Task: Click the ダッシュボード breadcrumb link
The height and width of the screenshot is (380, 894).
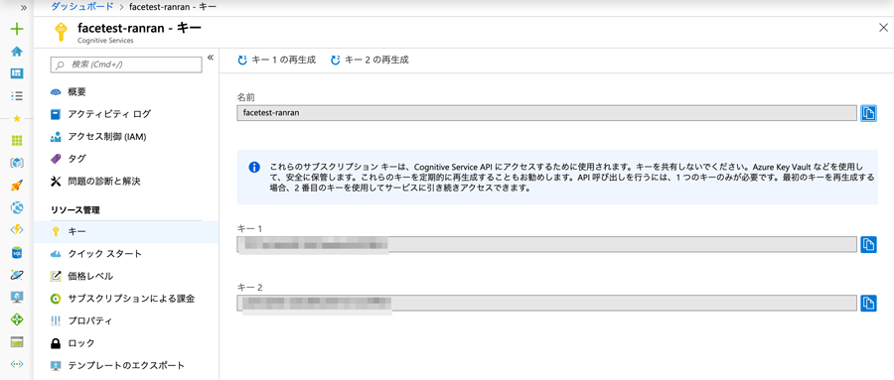Action: tap(82, 7)
